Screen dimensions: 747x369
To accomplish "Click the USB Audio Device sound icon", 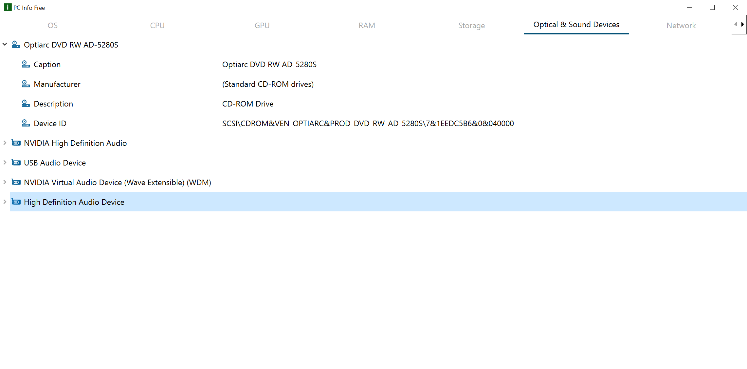I will tap(16, 163).
